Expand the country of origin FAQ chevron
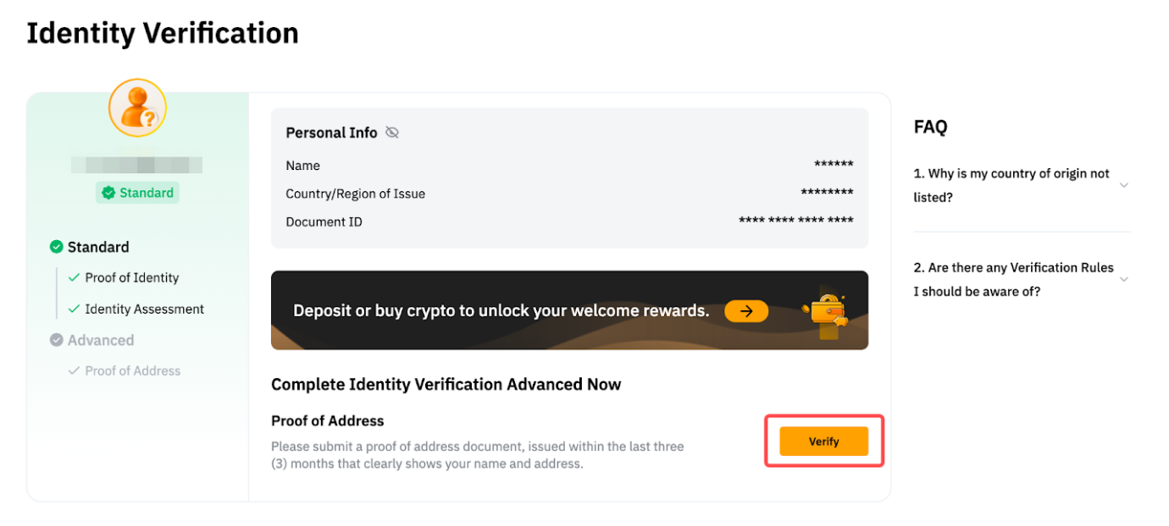The height and width of the screenshot is (526, 1169). [x=1124, y=185]
